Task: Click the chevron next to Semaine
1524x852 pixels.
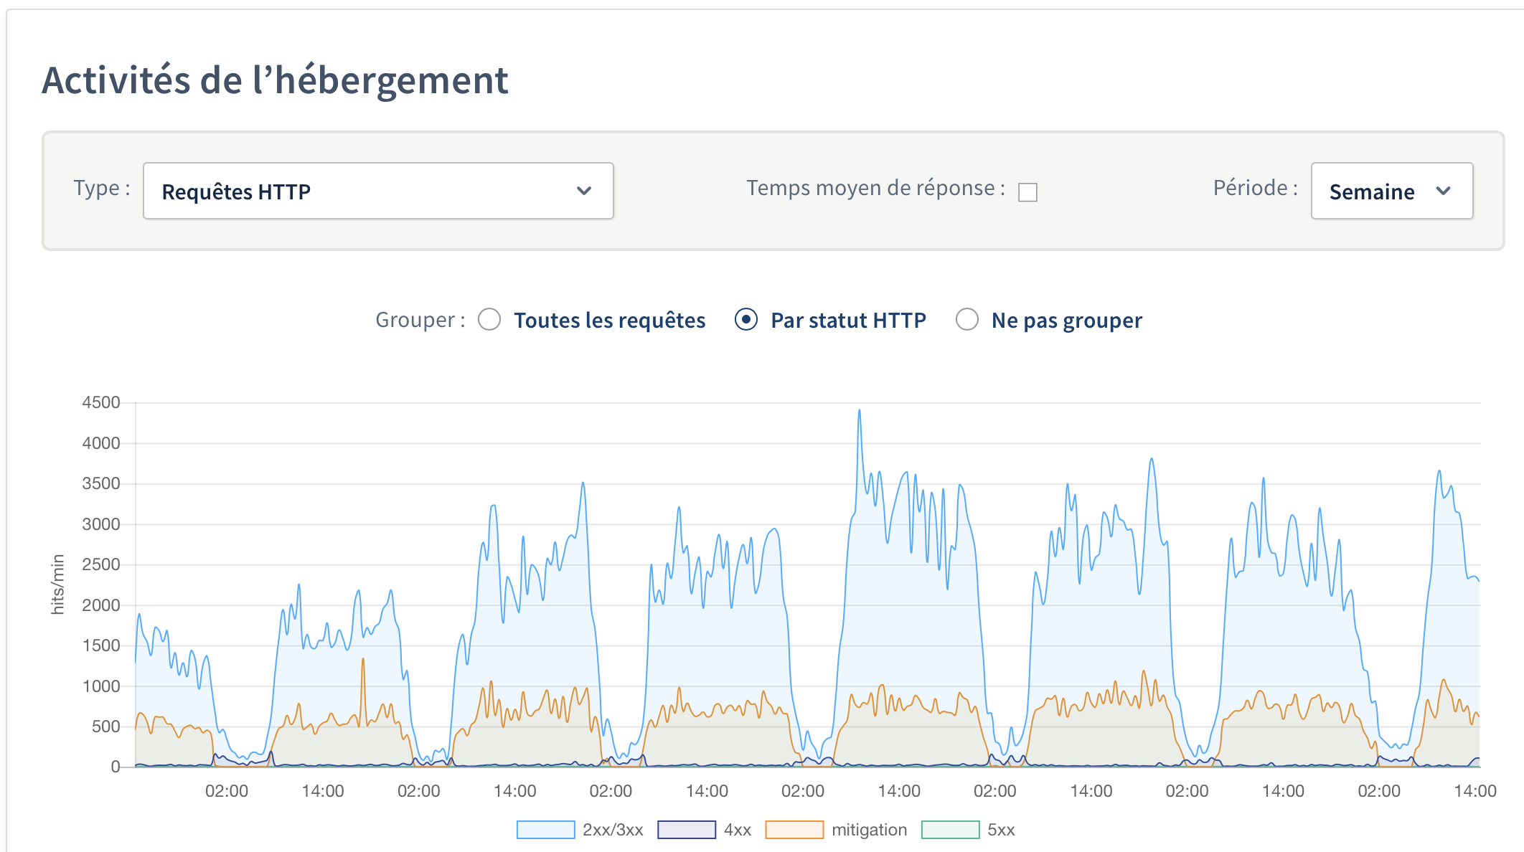Action: tap(1444, 191)
